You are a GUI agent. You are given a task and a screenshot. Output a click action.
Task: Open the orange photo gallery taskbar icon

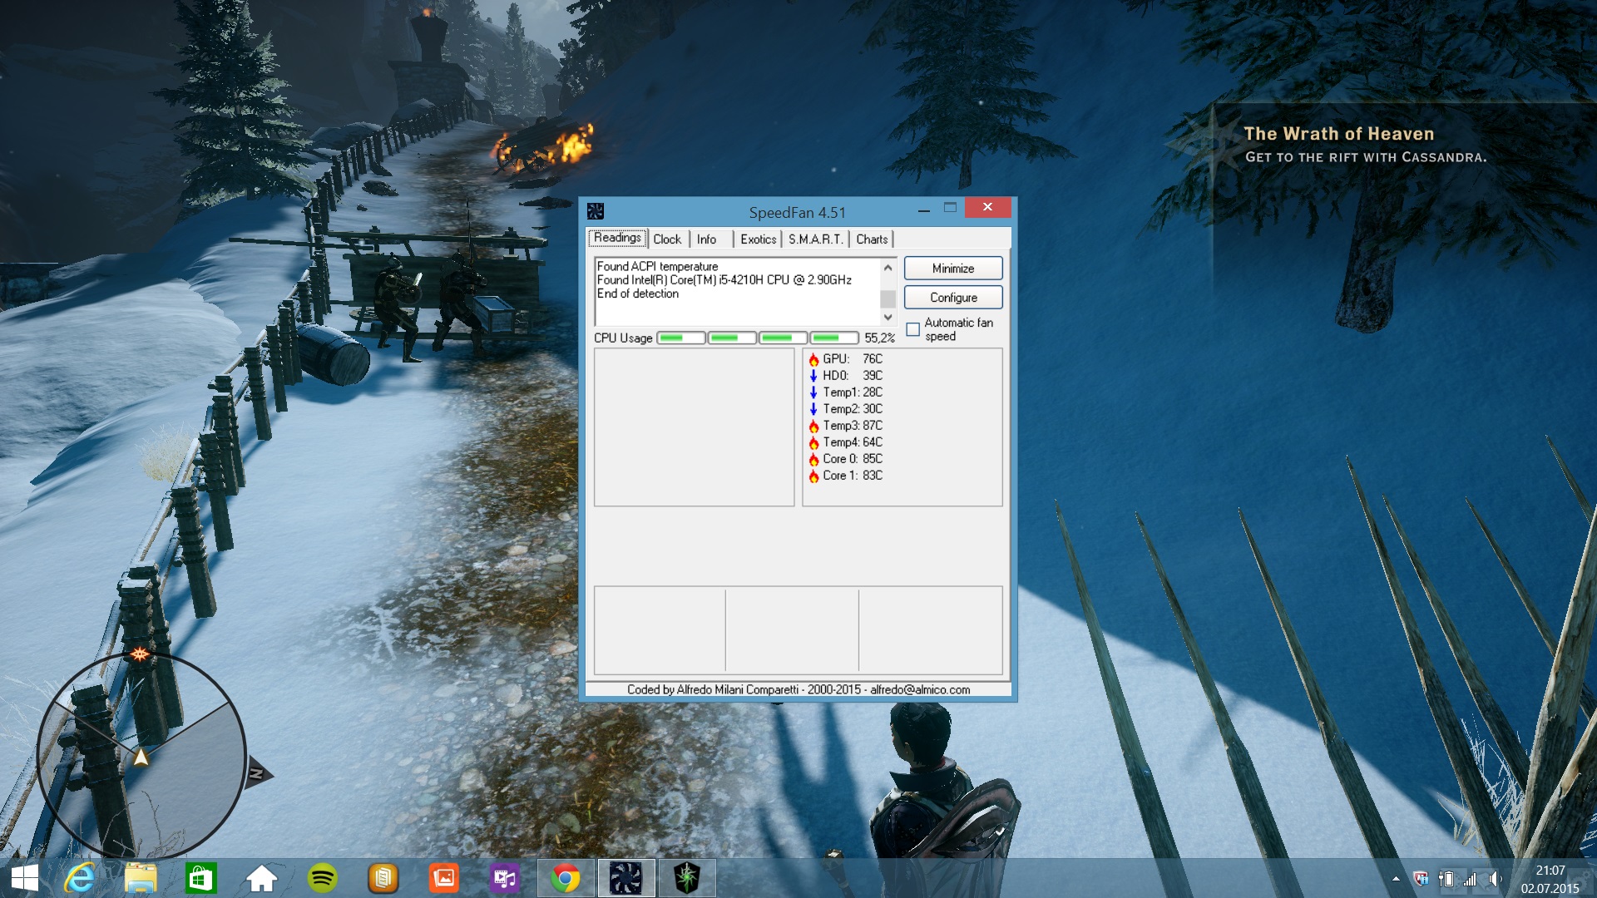(x=444, y=878)
